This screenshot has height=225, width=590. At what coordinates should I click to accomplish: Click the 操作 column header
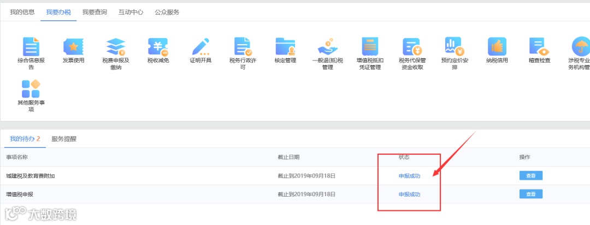coord(524,157)
